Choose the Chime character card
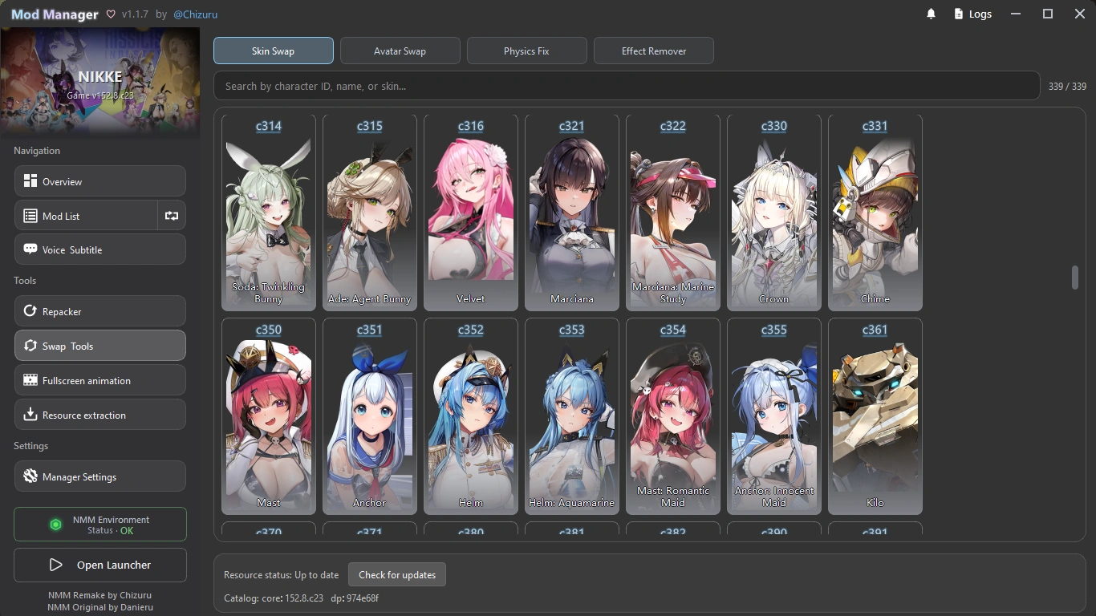This screenshot has height=616, width=1096. click(875, 213)
